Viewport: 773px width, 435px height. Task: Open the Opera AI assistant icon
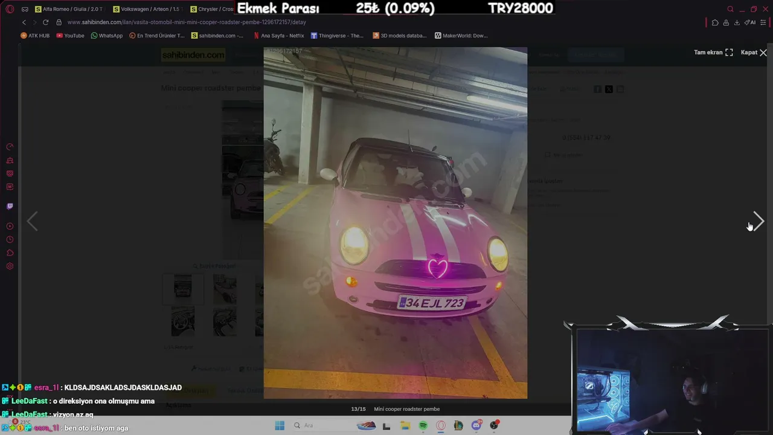coord(750,22)
